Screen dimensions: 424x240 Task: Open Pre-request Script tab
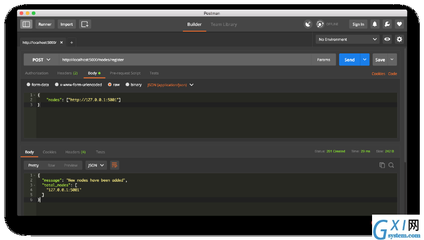(125, 73)
